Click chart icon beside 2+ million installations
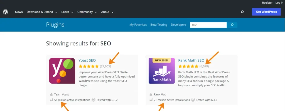Screen dimensions: 285x111 pyautogui.click(x=151, y=100)
